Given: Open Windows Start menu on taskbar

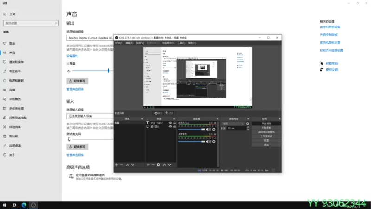Looking at the screenshot, I should point(5,205).
